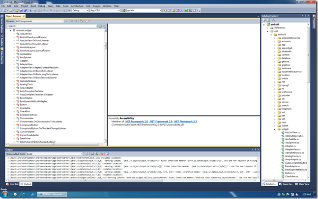Click the Undo toolbar icon
This screenshot has width=318, height=199.
click(44, 10)
